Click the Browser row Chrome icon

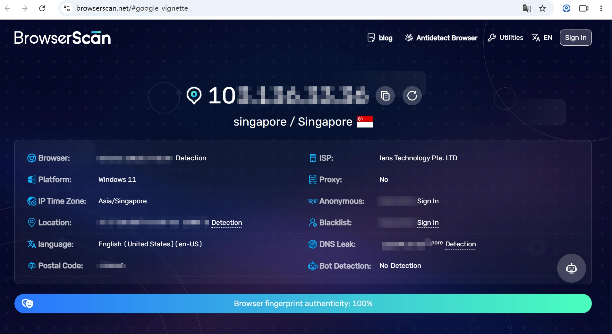(x=31, y=158)
